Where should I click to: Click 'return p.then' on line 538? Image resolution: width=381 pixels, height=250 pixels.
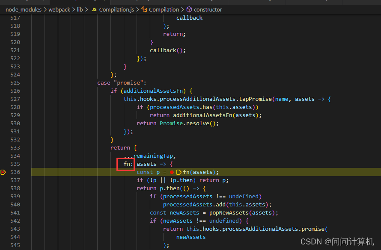coord(158,188)
